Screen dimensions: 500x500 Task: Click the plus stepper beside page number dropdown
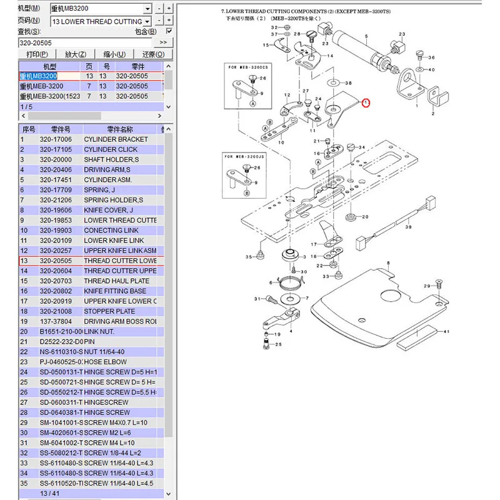[x=169, y=21]
